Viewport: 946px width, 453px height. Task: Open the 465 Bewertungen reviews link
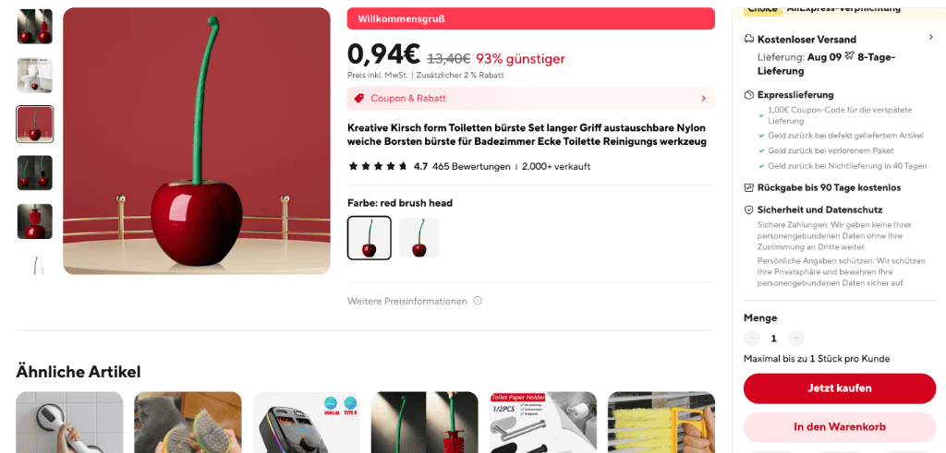[x=471, y=166]
